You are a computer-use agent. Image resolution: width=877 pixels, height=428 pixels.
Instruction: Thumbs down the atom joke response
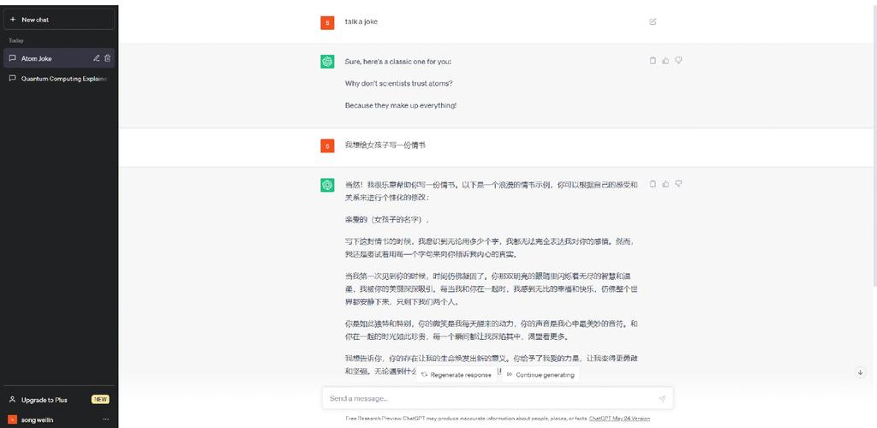[x=678, y=61]
